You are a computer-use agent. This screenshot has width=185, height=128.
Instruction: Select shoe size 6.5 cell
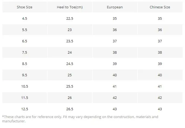25,41
